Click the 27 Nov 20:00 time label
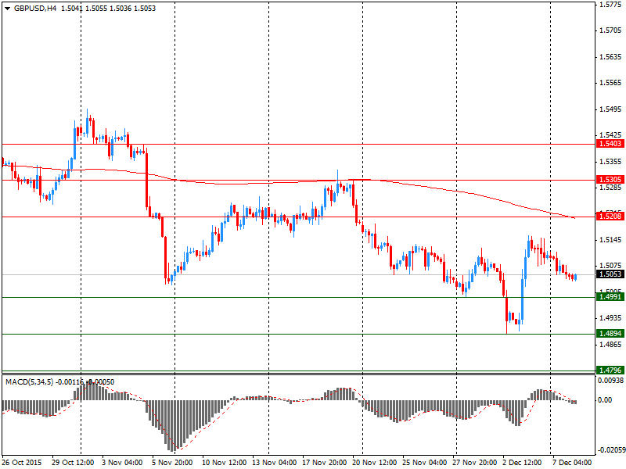The width and height of the screenshot is (626, 469). 475,463
